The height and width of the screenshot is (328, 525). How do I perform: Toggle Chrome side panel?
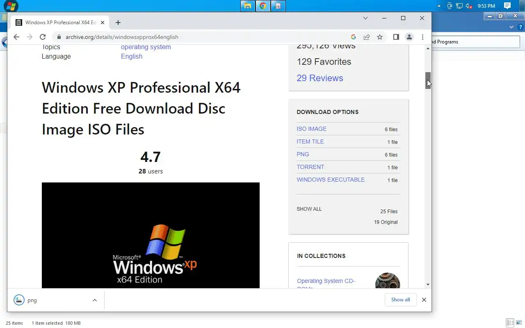[396, 37]
